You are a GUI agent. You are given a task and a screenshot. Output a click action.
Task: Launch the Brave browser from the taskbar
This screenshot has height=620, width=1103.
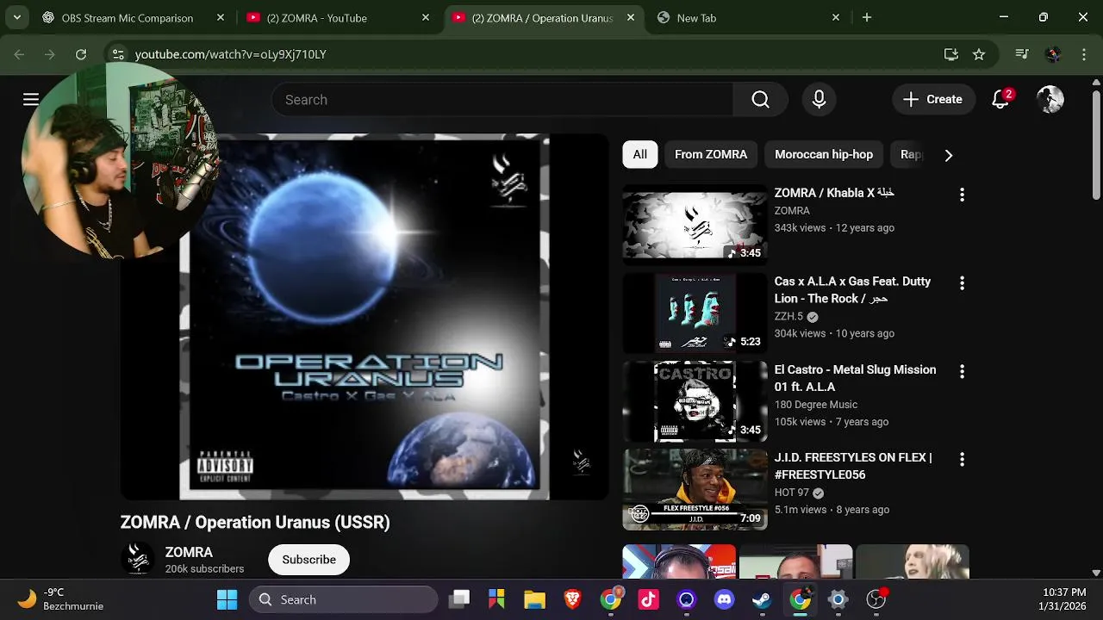tap(572, 599)
